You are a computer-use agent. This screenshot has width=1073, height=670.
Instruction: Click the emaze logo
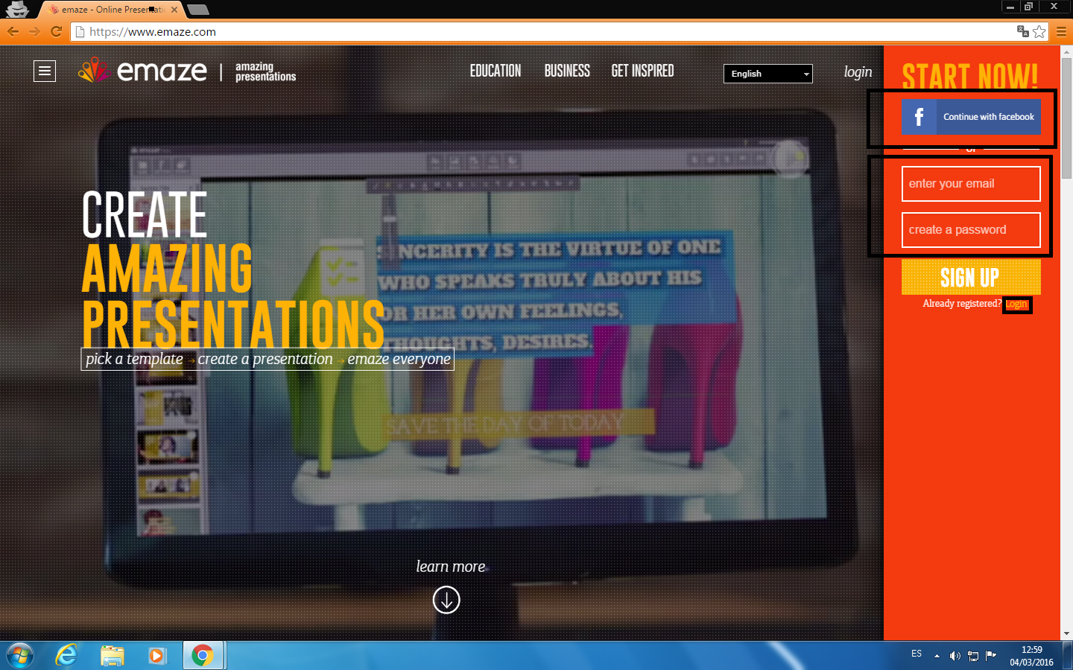(x=143, y=71)
